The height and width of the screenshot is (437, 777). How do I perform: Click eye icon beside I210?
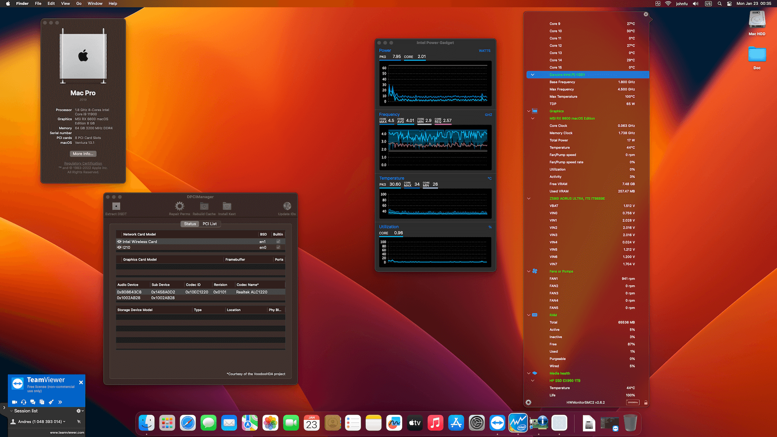119,247
